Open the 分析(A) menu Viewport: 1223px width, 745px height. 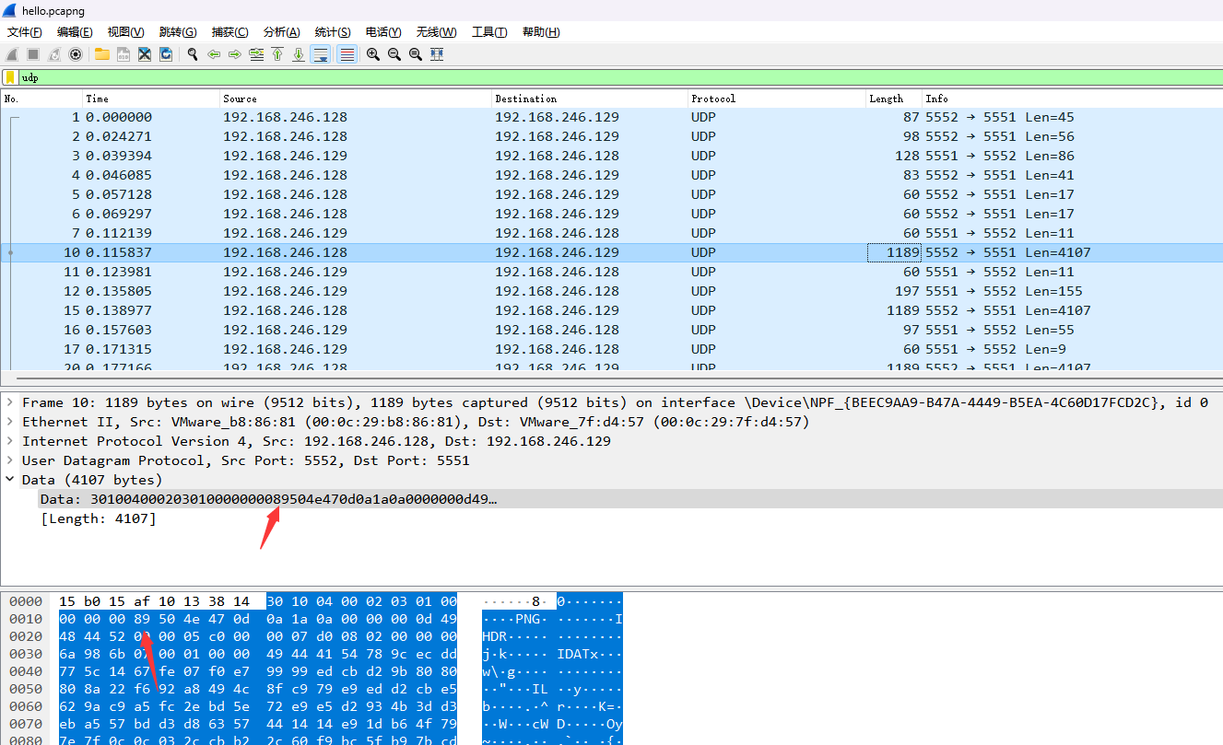coord(281,32)
